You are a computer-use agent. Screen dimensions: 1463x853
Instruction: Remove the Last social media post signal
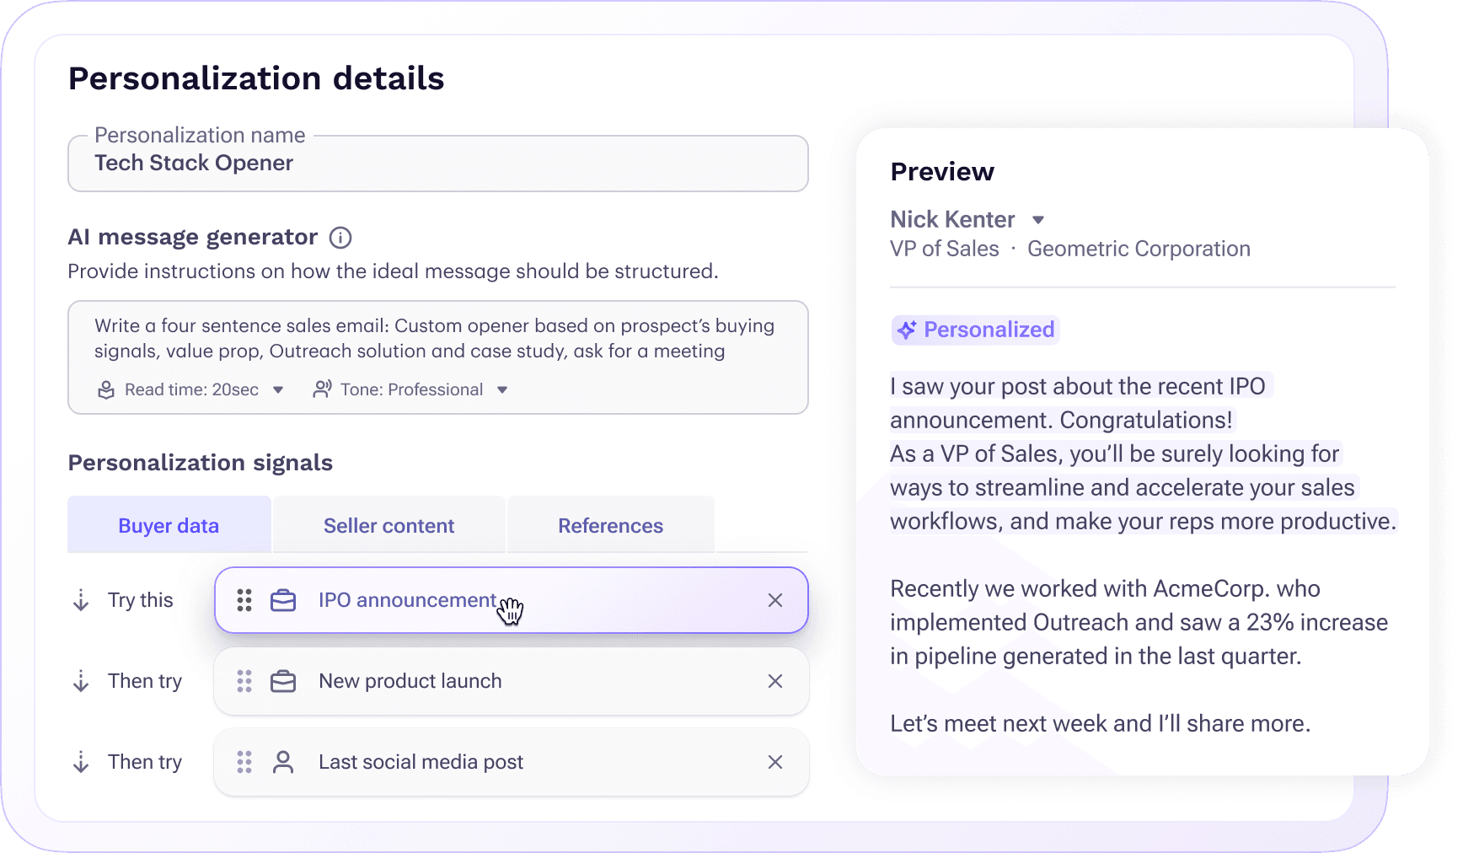(775, 762)
